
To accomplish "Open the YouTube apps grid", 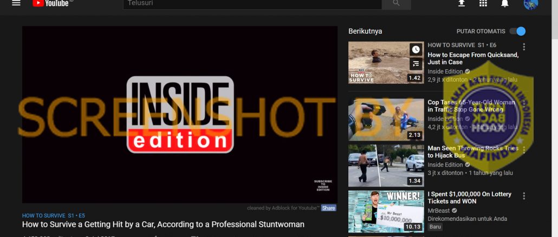I will [483, 3].
